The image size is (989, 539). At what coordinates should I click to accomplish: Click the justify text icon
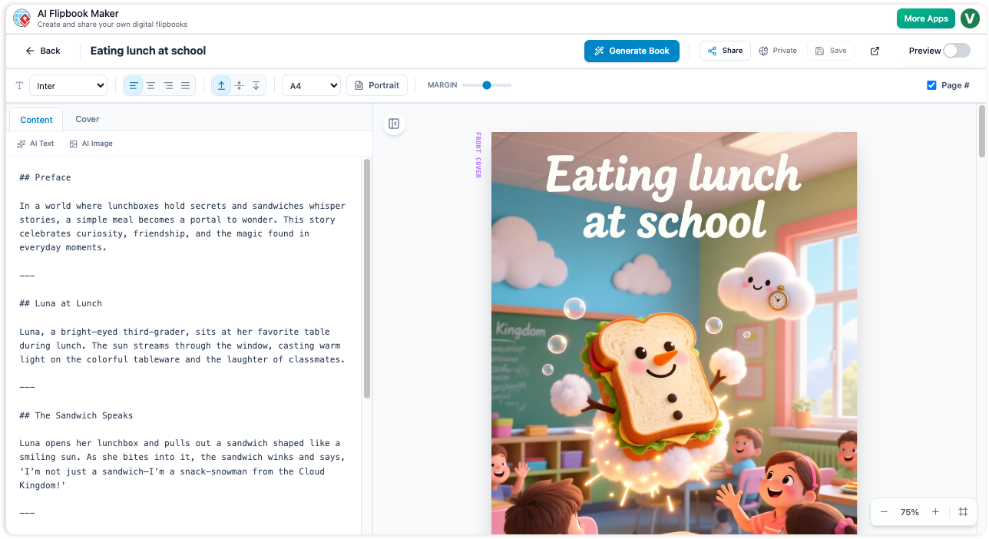click(185, 85)
